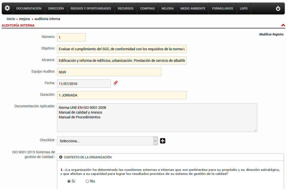This screenshot has width=287, height=189.
Task: Click the Auditoría Interna section heading
Action: tap(18, 25)
